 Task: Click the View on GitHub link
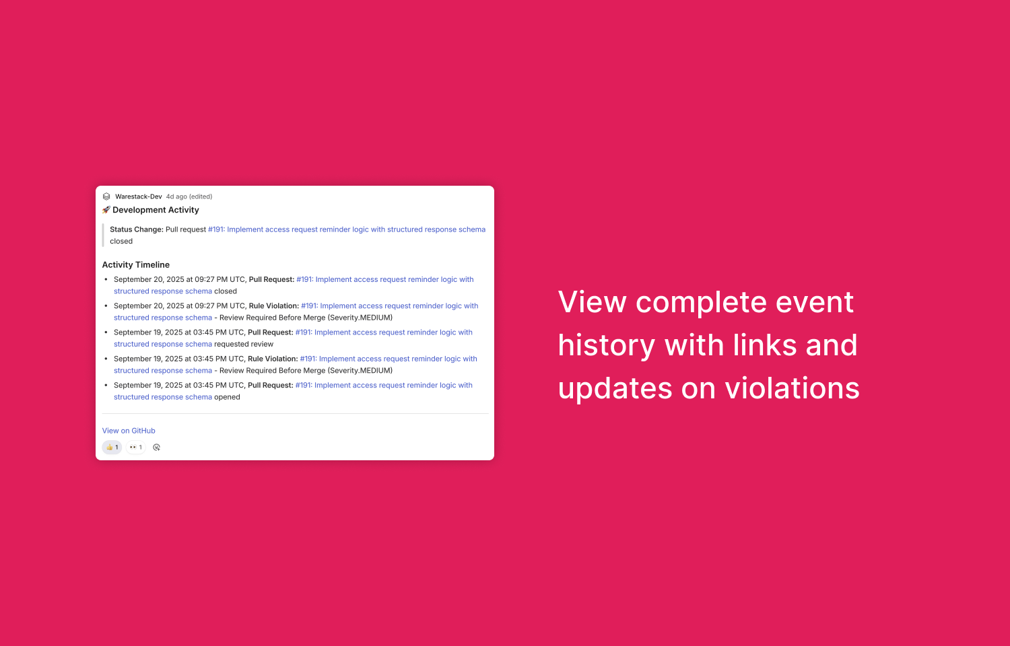click(x=129, y=431)
